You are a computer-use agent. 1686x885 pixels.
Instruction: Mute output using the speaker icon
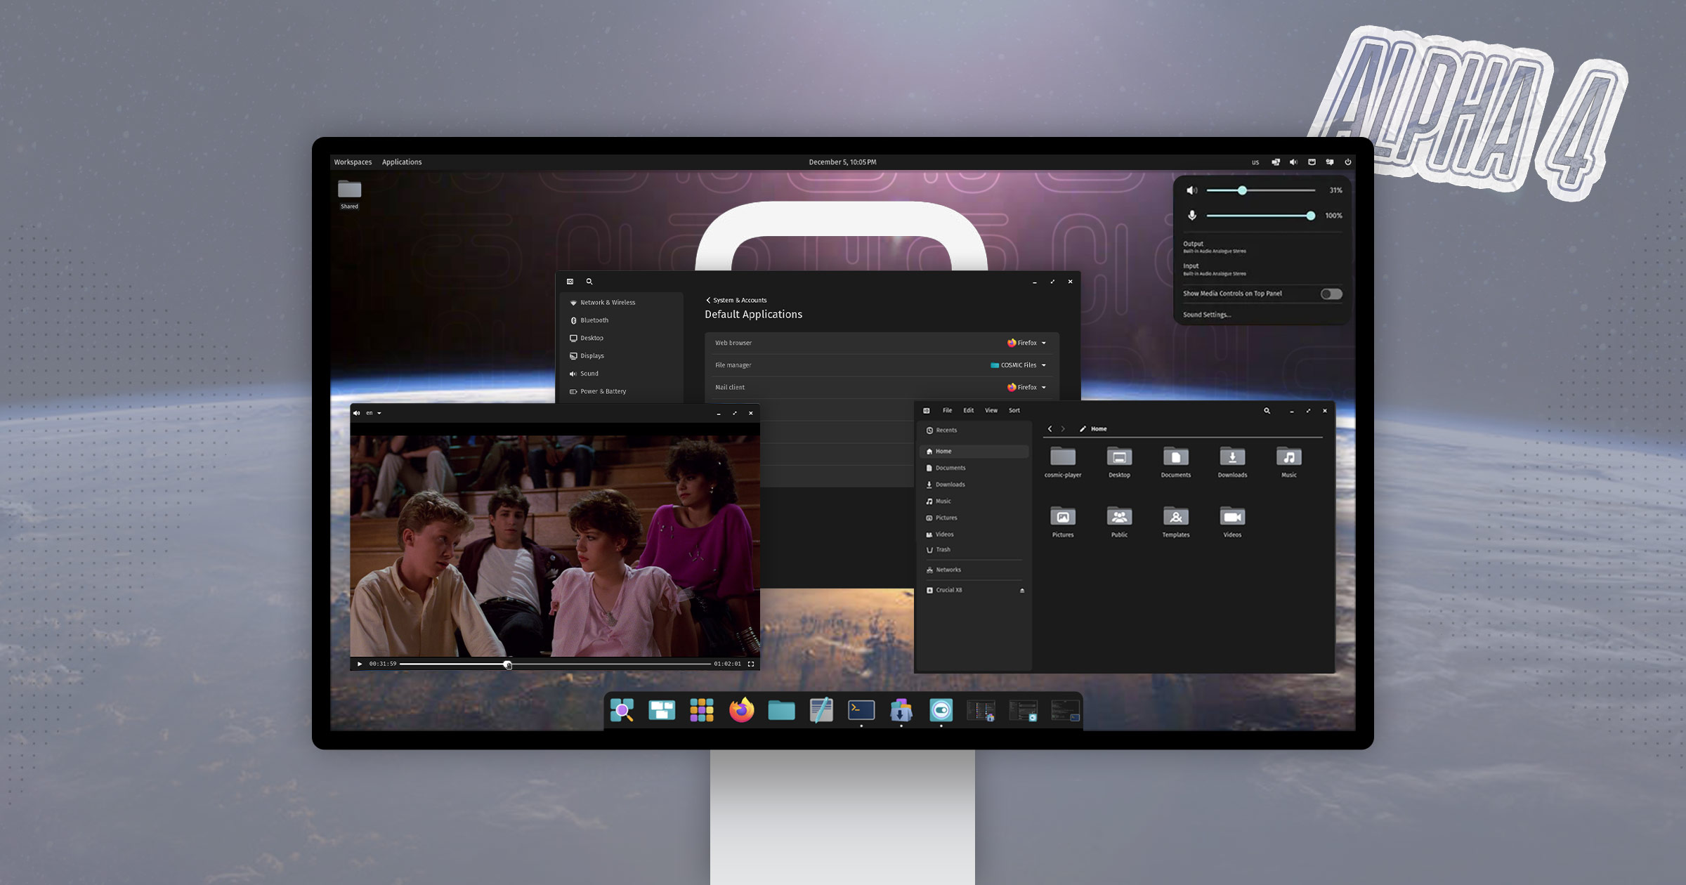1191,190
